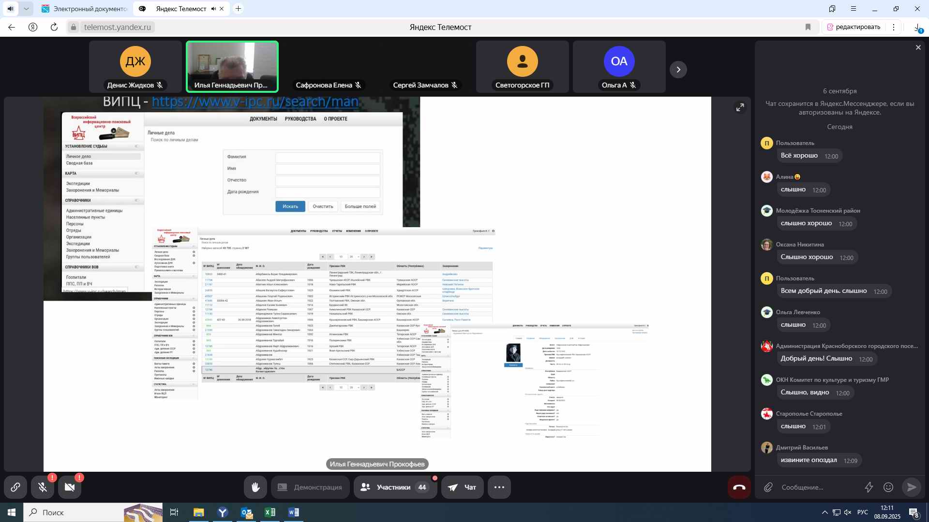
Task: Close the chat side panel
Action: [x=918, y=47]
